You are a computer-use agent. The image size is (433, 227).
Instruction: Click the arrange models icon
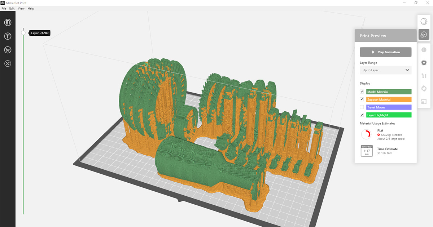pos(424,76)
